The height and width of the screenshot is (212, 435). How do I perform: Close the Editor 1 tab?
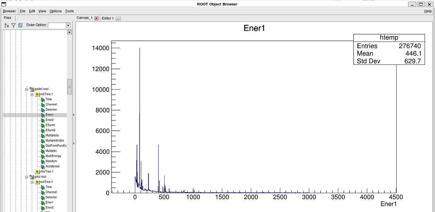point(118,19)
